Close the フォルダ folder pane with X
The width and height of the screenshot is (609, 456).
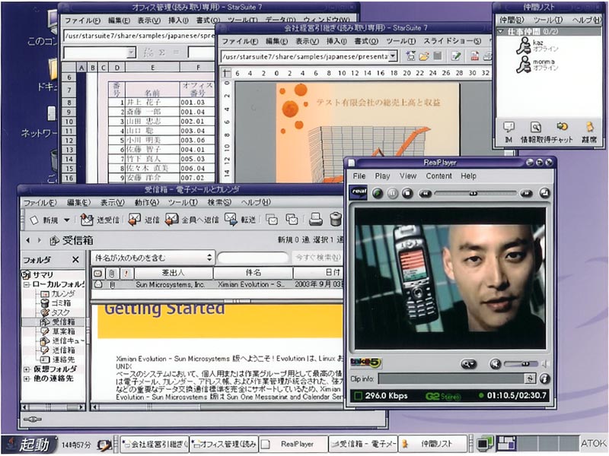click(75, 259)
